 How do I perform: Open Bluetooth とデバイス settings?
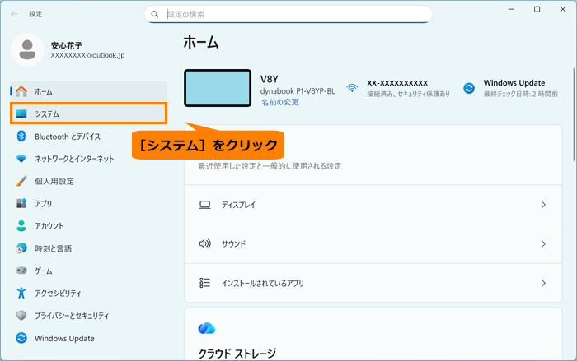click(89, 137)
